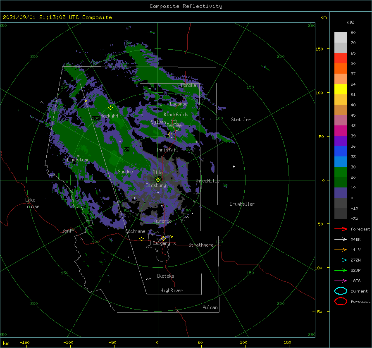Screen dimensions: 372x348
Task: Click the yellow diamond marker above Calgary
Action: (x=163, y=238)
